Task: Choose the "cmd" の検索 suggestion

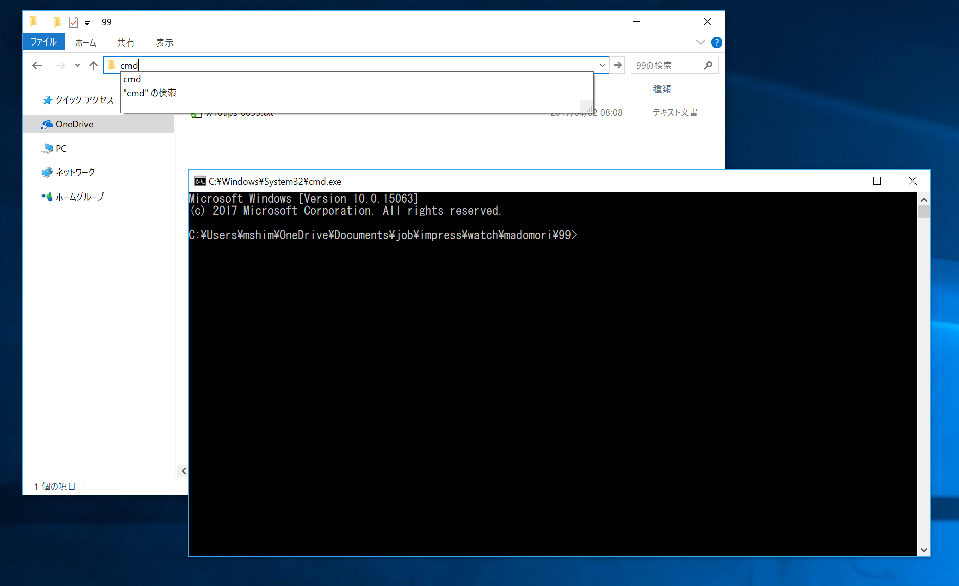Action: coord(150,93)
